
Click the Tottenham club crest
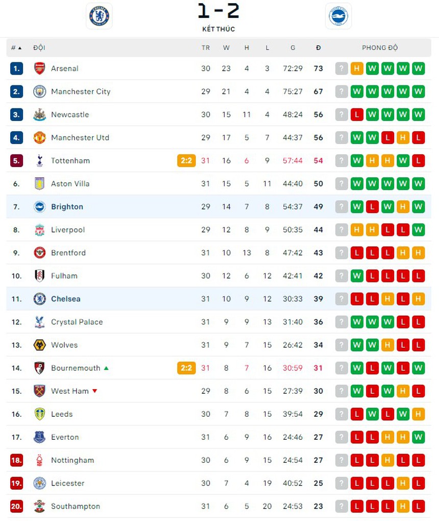[x=39, y=160]
